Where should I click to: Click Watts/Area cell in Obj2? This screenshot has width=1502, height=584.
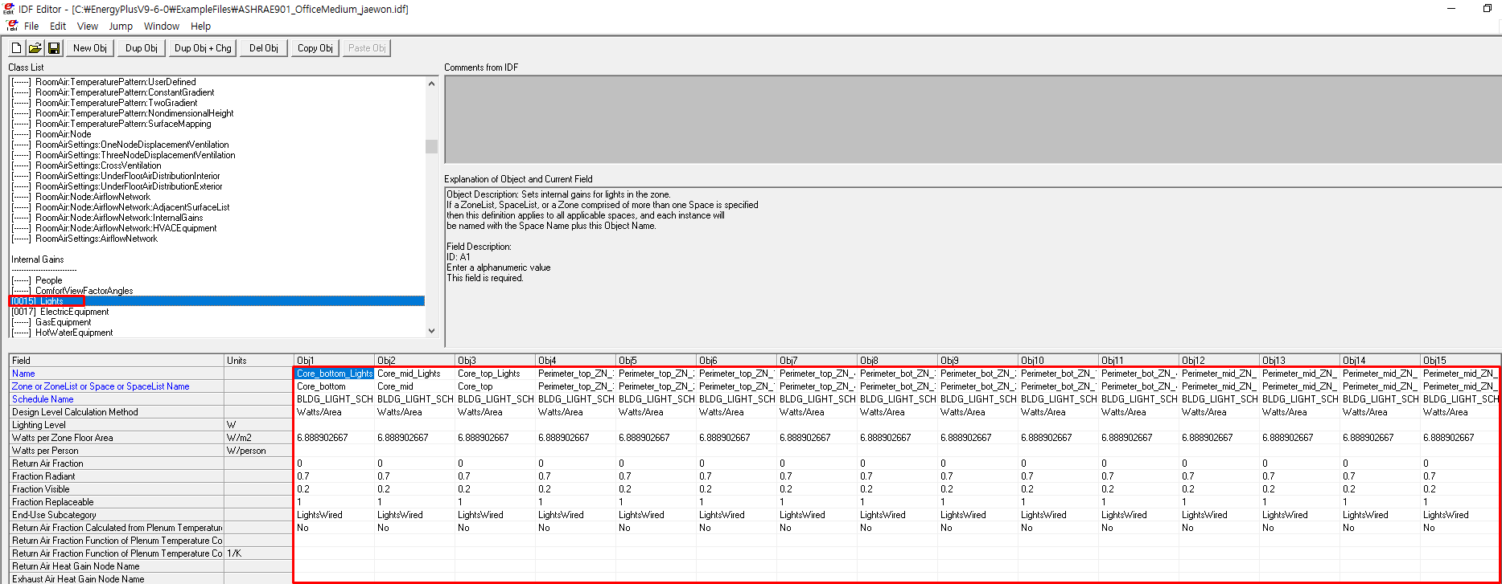point(414,412)
